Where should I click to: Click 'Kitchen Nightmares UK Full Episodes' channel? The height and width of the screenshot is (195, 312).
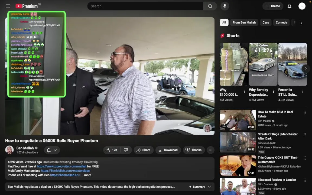click(x=279, y=167)
